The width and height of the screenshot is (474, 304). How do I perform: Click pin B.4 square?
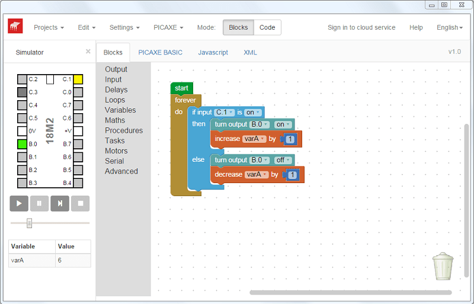pos(78,183)
